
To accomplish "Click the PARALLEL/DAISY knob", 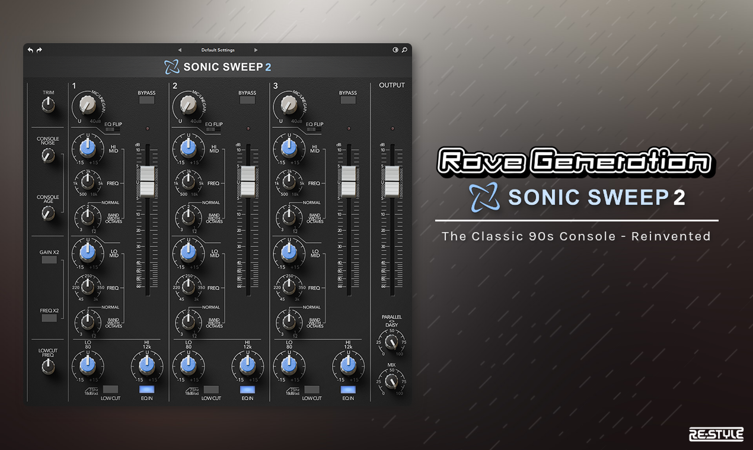I will click(391, 342).
